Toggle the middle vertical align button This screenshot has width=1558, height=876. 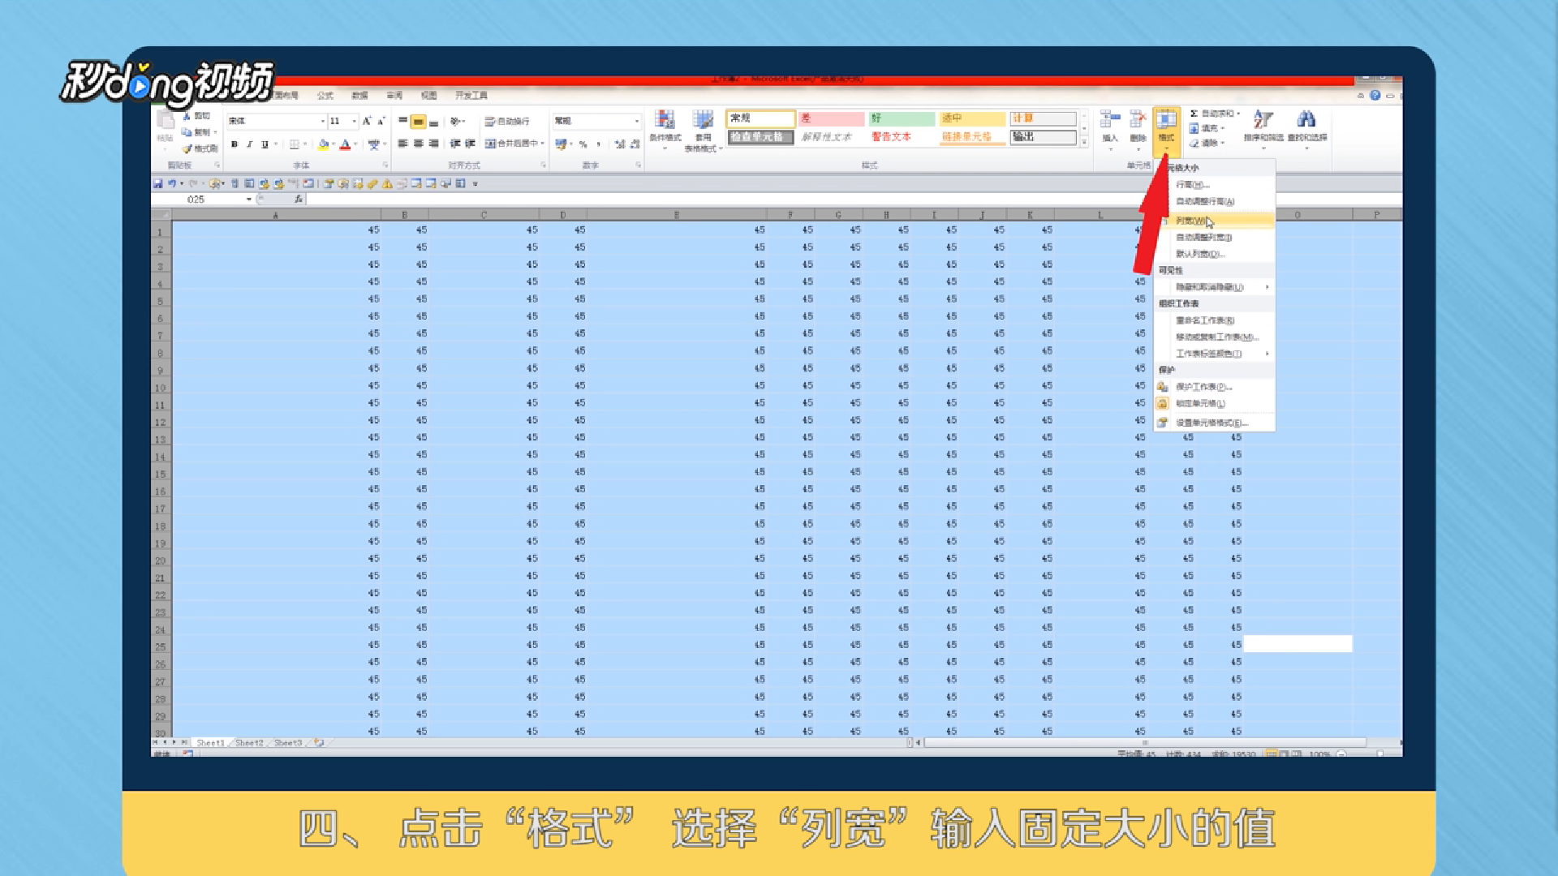[418, 122]
